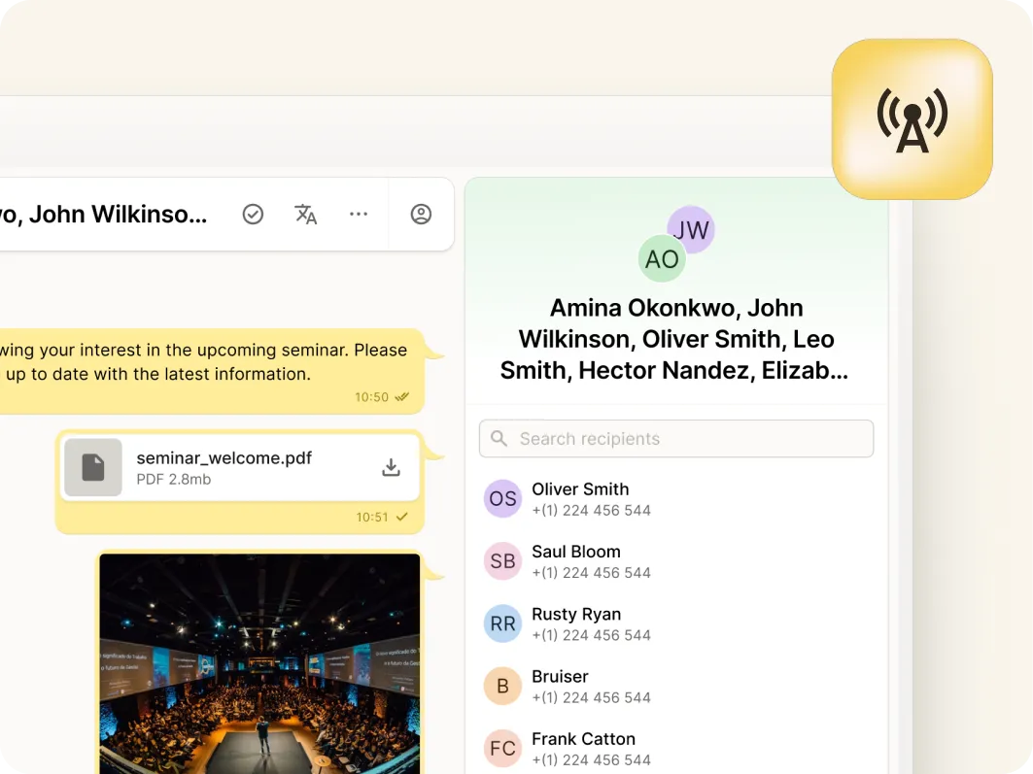Click the mark-as-done checkmark circle icon
The width and height of the screenshot is (1033, 774).
click(x=253, y=214)
